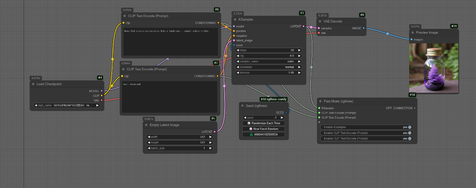The image size is (476, 188).
Task: Click the VAE Decode IMAGE output port
Action: 363,28
